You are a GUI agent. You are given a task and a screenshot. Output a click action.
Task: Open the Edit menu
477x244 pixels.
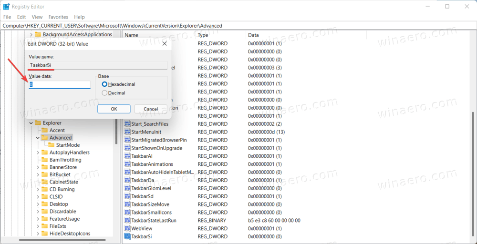pos(21,17)
